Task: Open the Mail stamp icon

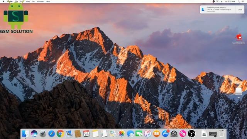Action: click(x=69, y=134)
